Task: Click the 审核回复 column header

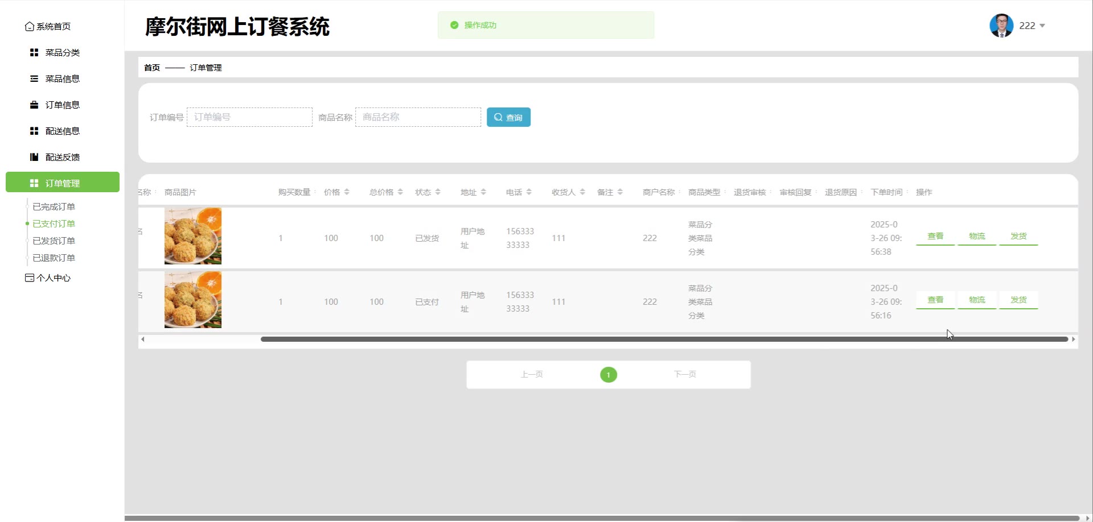Action: [795, 192]
